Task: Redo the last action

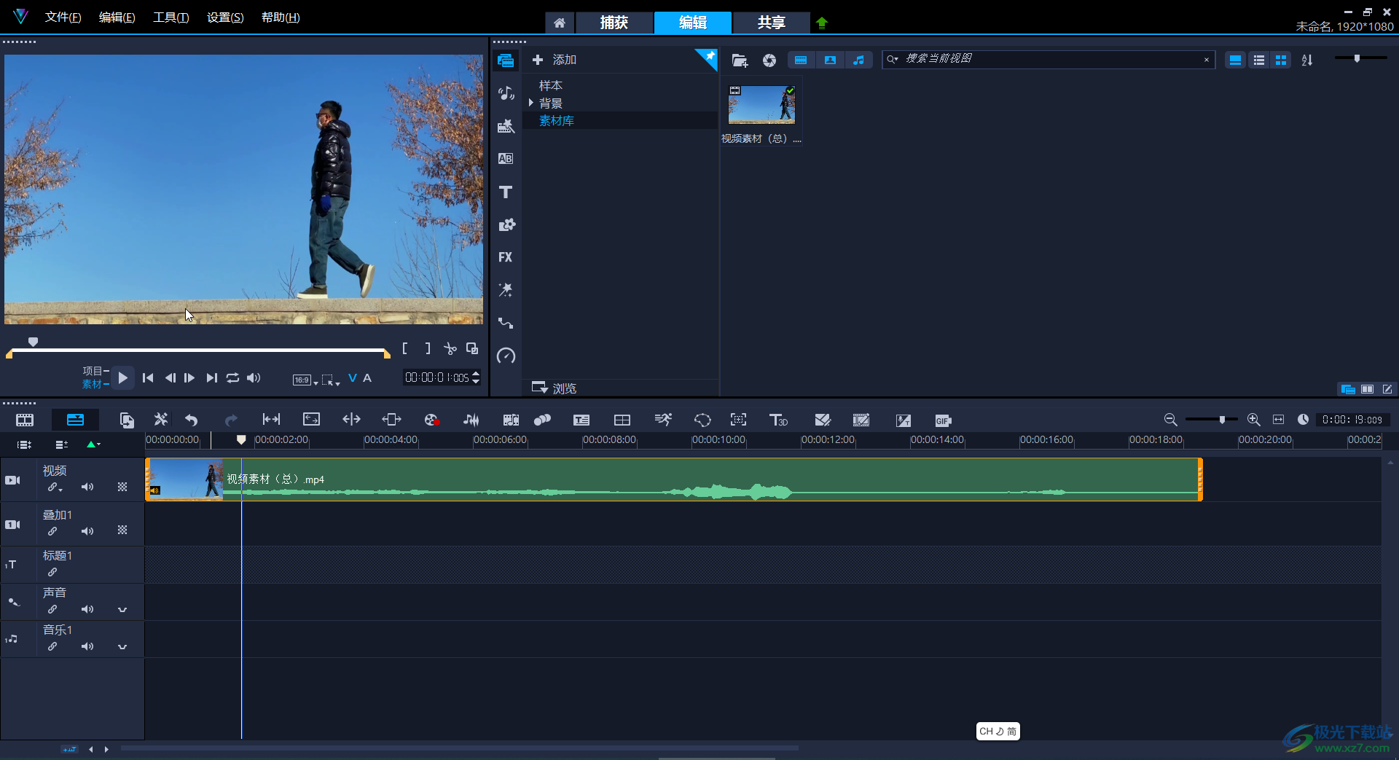Action: (x=231, y=420)
